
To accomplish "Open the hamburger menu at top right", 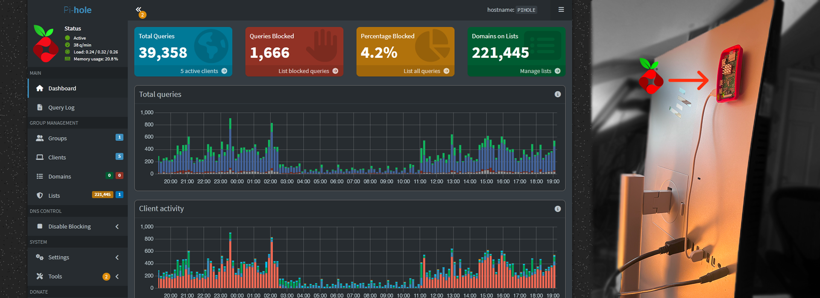I will point(561,10).
